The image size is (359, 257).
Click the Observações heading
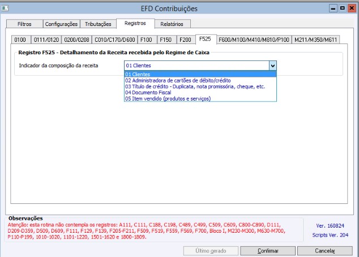tap(25, 218)
